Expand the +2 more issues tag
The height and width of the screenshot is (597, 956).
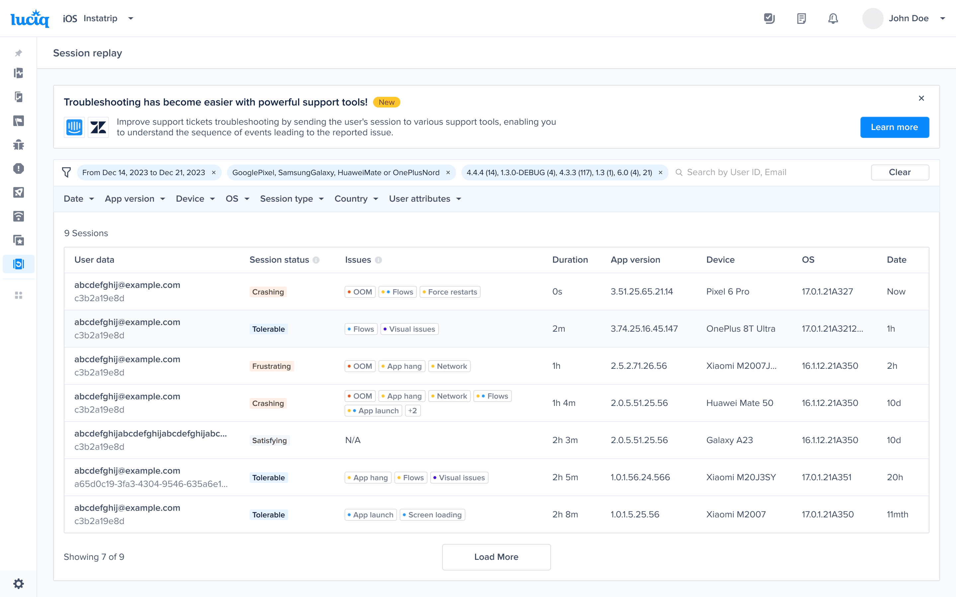[412, 411]
